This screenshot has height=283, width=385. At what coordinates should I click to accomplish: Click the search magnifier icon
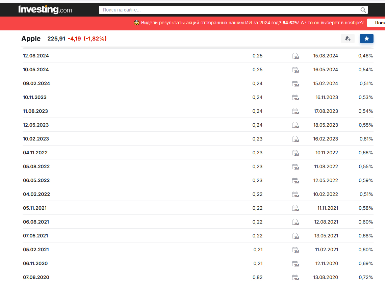pyautogui.click(x=363, y=10)
